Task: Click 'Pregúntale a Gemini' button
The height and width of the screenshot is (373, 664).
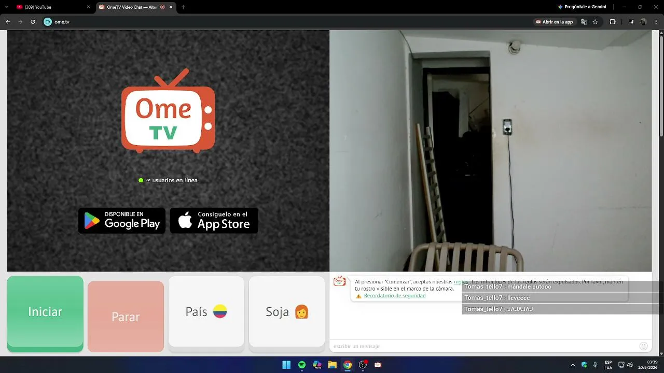Action: pyautogui.click(x=582, y=7)
